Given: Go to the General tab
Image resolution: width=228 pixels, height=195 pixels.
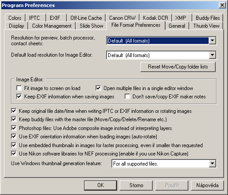Looking at the screenshot, I should pos(177,26).
